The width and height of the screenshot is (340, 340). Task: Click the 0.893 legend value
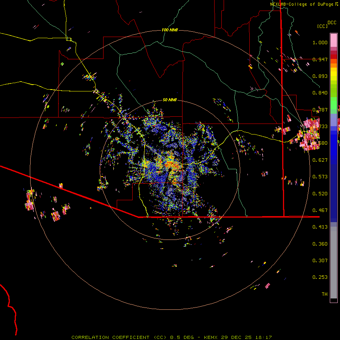[320, 76]
